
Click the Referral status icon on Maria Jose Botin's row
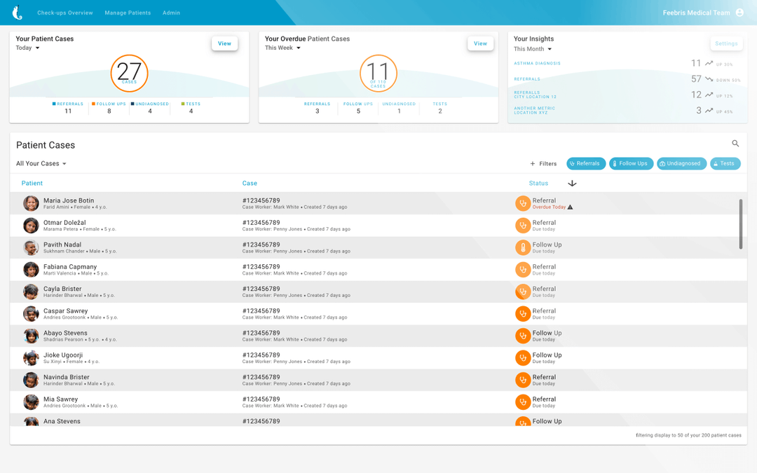pyautogui.click(x=522, y=203)
